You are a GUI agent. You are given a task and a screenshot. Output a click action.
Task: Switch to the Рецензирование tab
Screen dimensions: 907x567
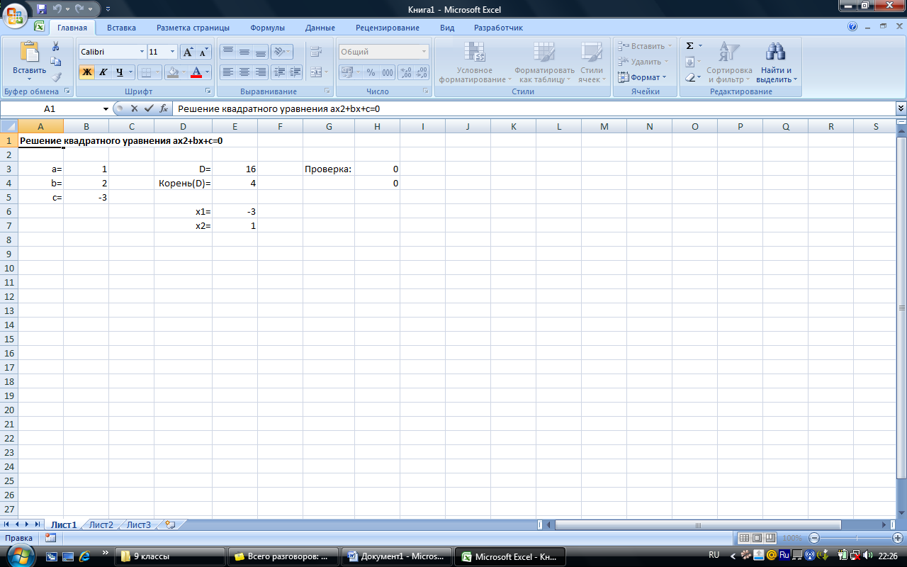click(x=388, y=28)
